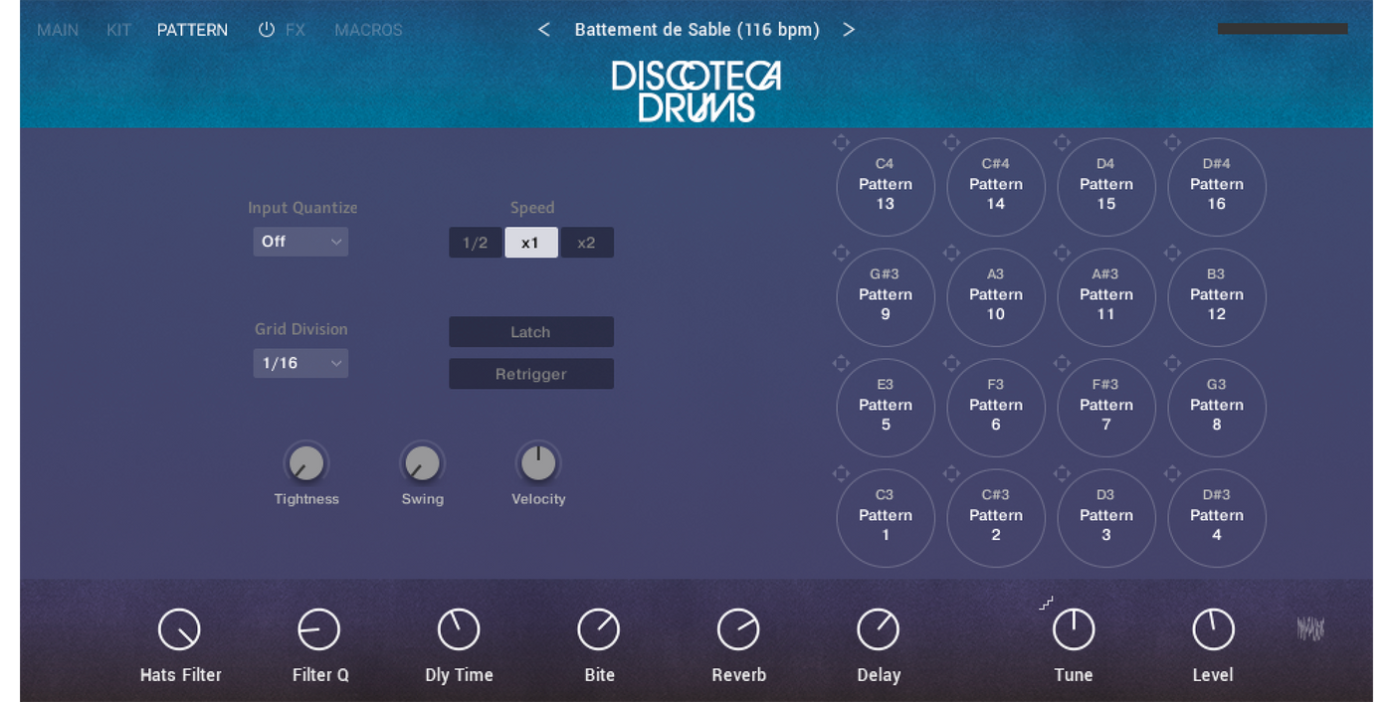
Task: Open the Input Quantize dropdown
Action: 300,242
